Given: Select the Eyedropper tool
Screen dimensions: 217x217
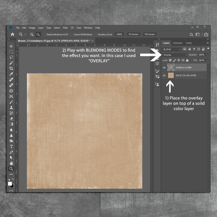Looking at the screenshot, I should tap(11, 74).
